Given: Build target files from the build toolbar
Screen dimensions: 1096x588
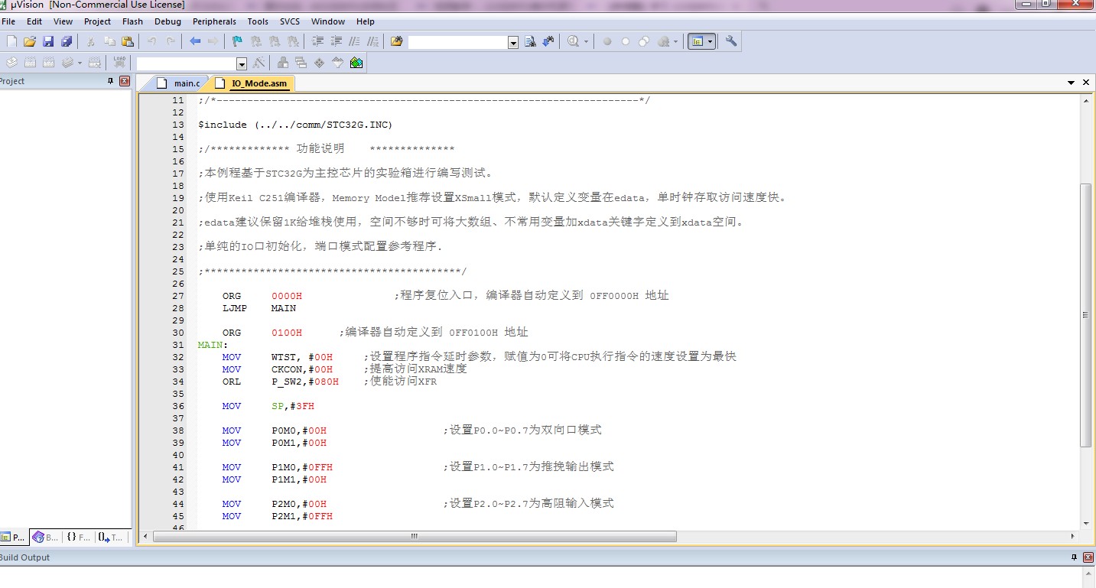Looking at the screenshot, I should click(x=30, y=63).
